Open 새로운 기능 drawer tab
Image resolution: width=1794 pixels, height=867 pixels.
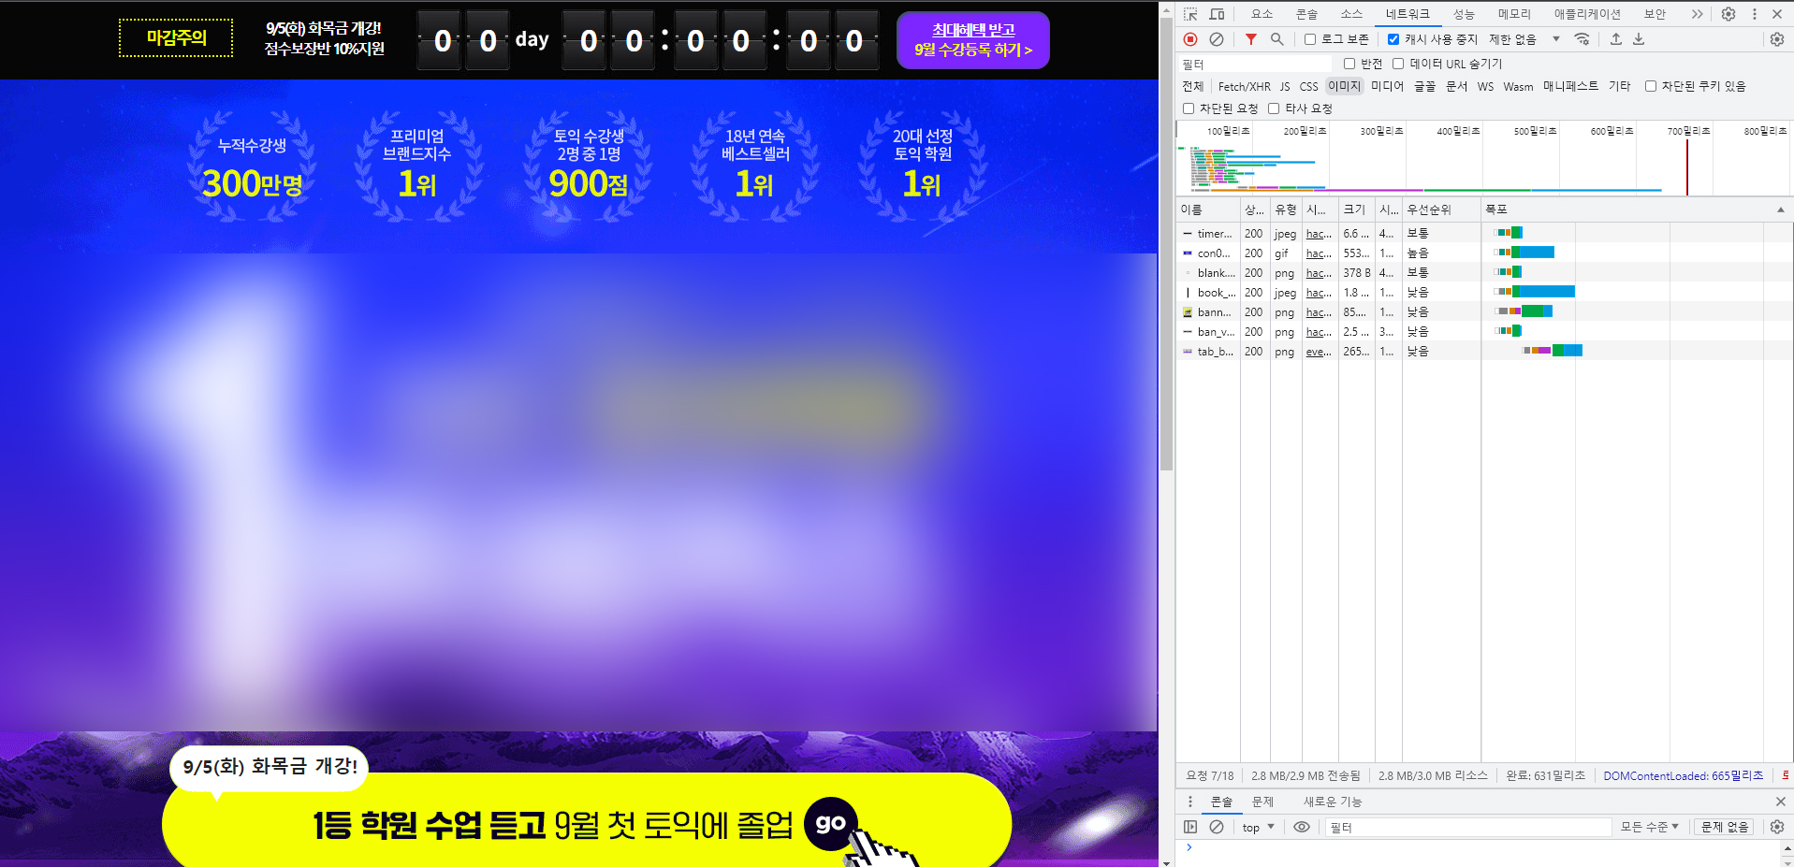pos(1333,802)
